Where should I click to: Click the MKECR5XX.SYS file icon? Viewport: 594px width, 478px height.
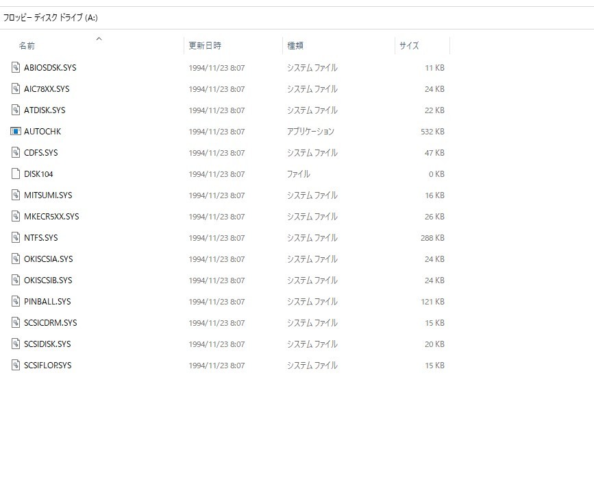tap(16, 216)
